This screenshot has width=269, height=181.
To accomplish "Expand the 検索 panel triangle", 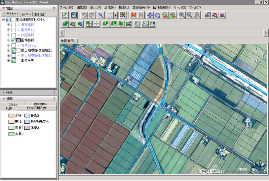I will coord(4,93).
